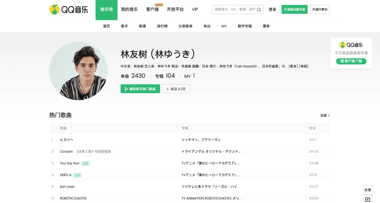
Task: Click the 04:43 duration of Cocoon
Action: pos(313,152)
